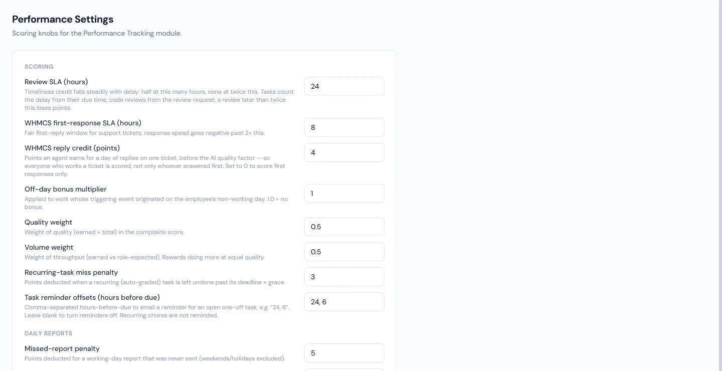722x371 pixels.
Task: Click the Volume weight input field
Action: (344, 252)
